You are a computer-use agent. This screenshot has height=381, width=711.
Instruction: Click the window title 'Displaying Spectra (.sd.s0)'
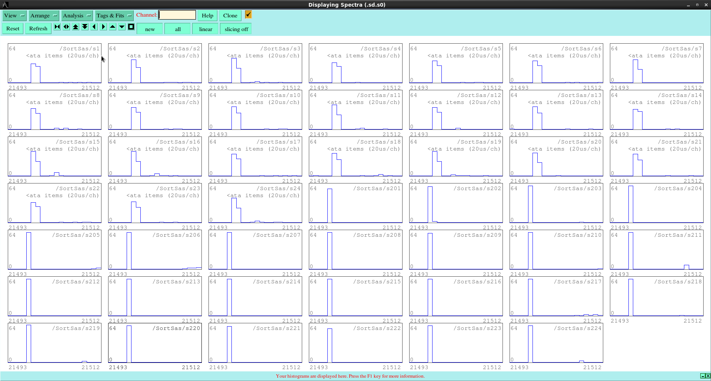pyautogui.click(x=347, y=5)
